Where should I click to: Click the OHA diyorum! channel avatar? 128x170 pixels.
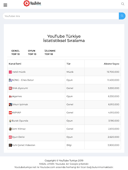coord(10,88)
